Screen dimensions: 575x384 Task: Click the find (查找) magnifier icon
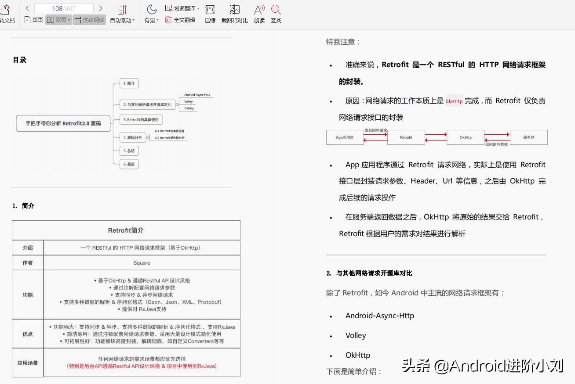point(276,10)
